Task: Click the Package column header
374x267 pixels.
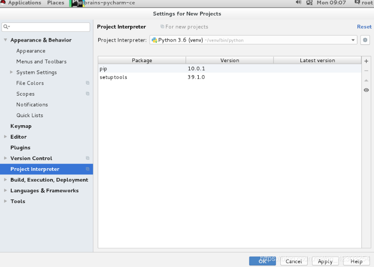Action: click(142, 60)
